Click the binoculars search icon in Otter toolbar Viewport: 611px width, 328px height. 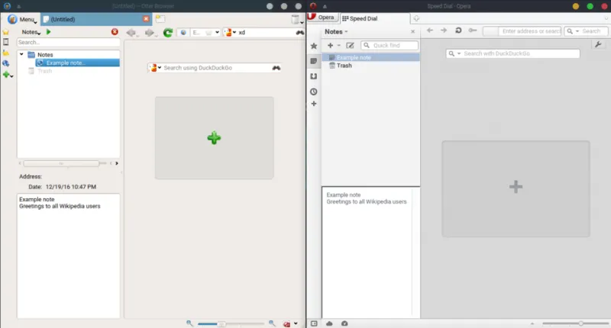[x=299, y=33]
